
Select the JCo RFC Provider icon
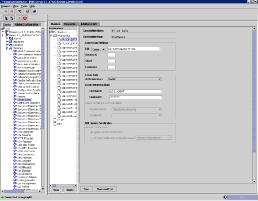point(15,148)
